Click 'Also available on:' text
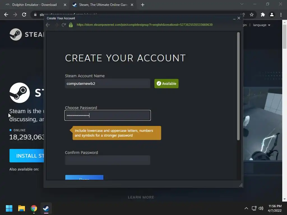 pos(24,169)
